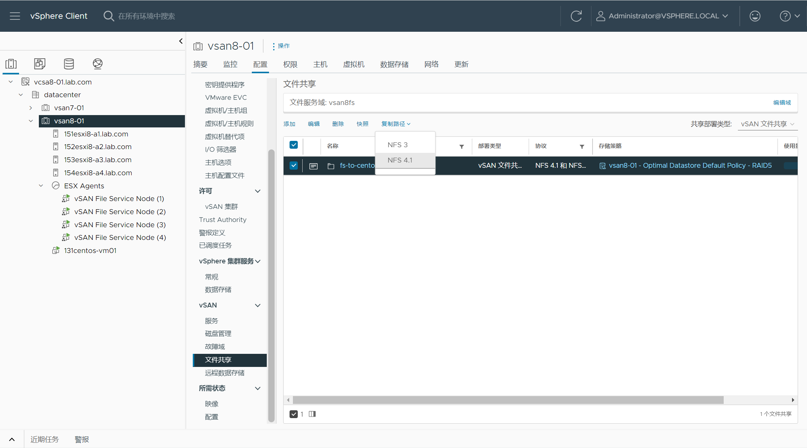Select vSAN File Service Node (1) VM
The width and height of the screenshot is (807, 448).
click(119, 199)
